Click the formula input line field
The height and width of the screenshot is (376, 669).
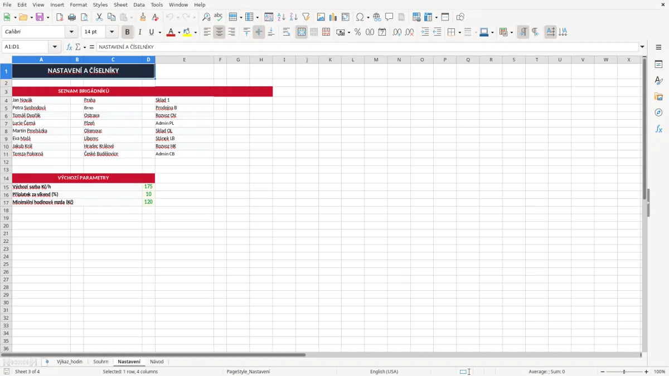point(368,47)
